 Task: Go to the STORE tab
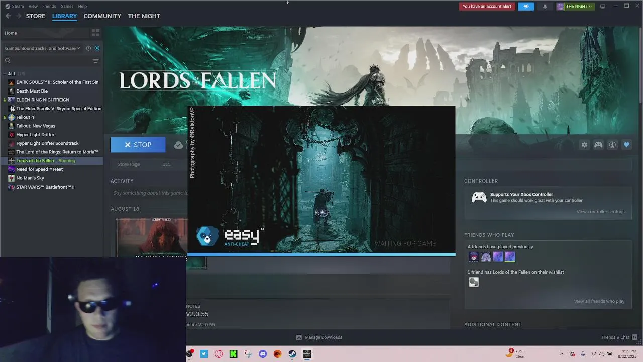pyautogui.click(x=36, y=16)
